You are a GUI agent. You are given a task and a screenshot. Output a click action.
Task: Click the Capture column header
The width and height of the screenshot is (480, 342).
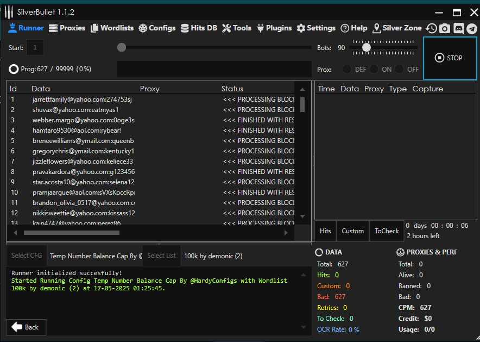[x=428, y=89]
